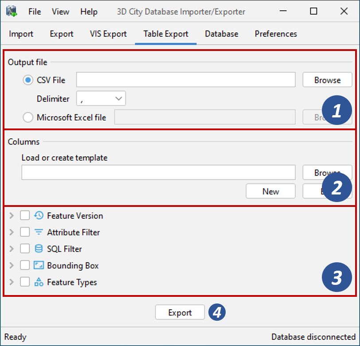Viewport: 360px width, 346px height.
Task: Switch to the Import tab
Action: point(21,34)
